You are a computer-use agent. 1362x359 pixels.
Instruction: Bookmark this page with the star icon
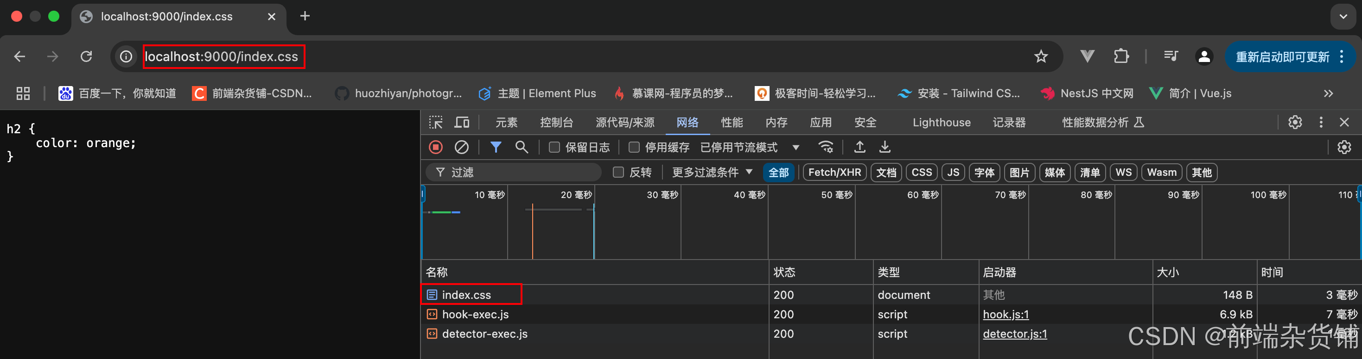click(x=1041, y=56)
